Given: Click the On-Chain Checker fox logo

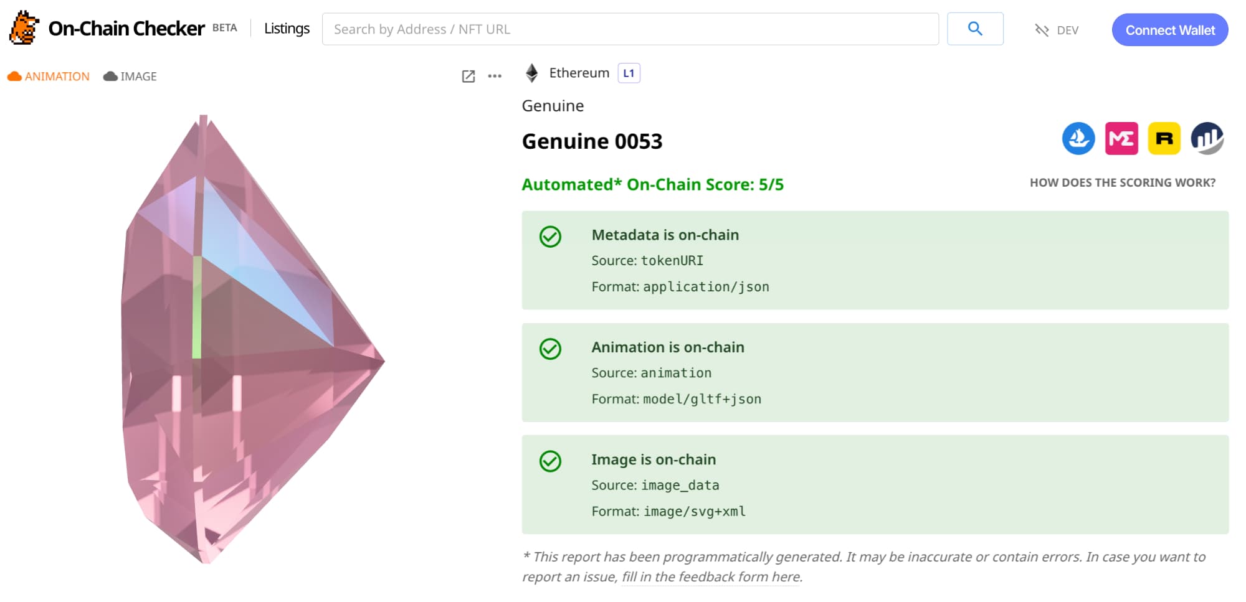Looking at the screenshot, I should pos(24,28).
